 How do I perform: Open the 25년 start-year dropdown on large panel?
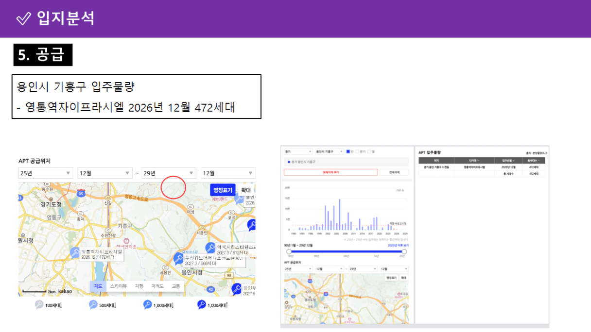45,173
